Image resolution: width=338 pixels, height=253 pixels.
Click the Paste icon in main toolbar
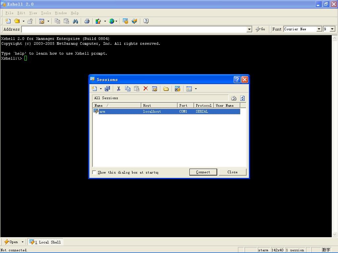[66, 21]
